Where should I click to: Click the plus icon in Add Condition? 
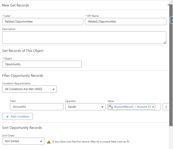[x=7, y=116]
